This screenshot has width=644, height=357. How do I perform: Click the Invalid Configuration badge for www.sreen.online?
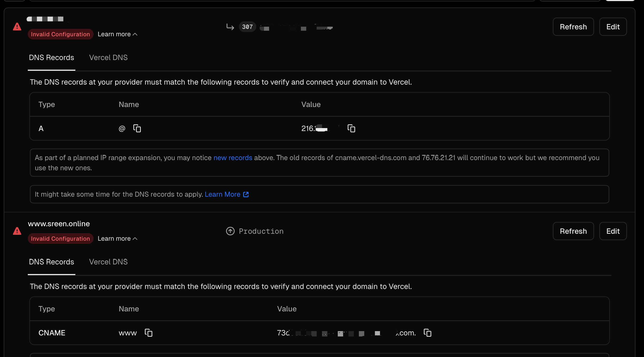pyautogui.click(x=60, y=239)
